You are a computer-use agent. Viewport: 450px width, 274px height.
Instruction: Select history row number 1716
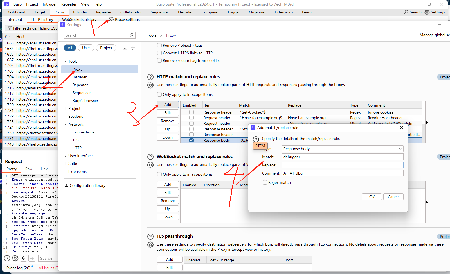(x=30, y=88)
